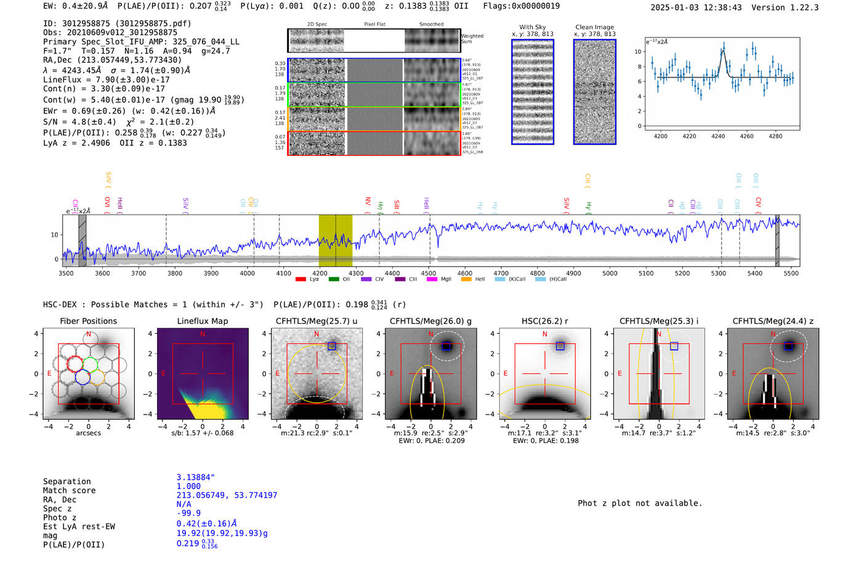
Task: Click the orange HeII legend swatch
Action: coord(466,280)
